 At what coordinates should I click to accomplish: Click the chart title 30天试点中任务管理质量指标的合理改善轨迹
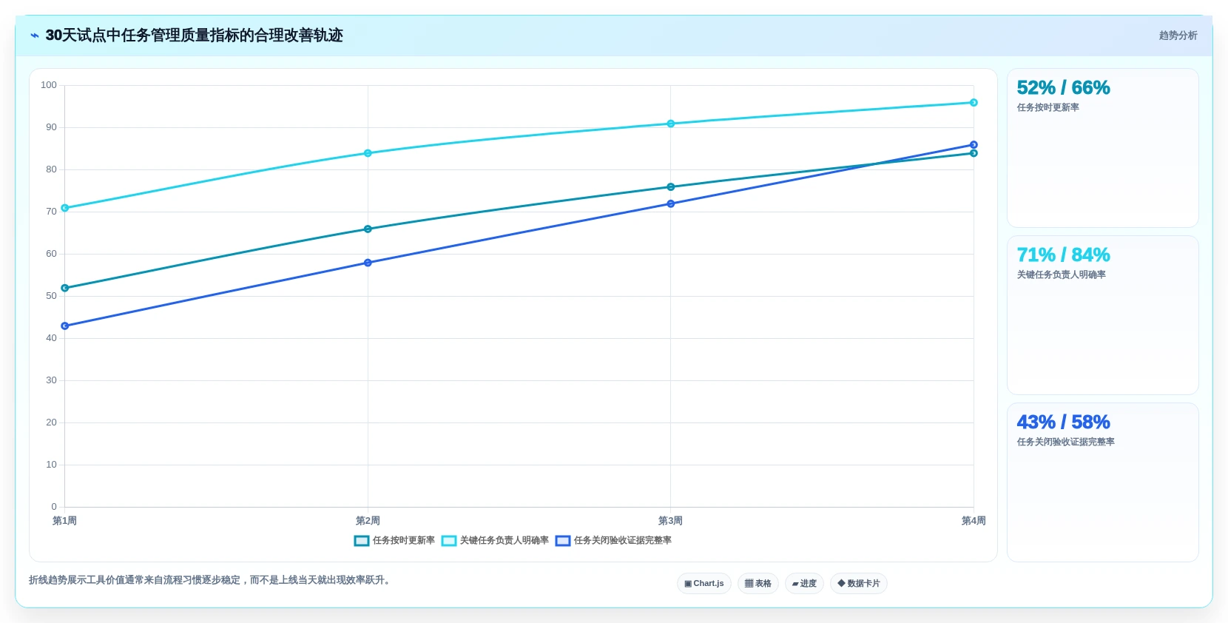[195, 36]
